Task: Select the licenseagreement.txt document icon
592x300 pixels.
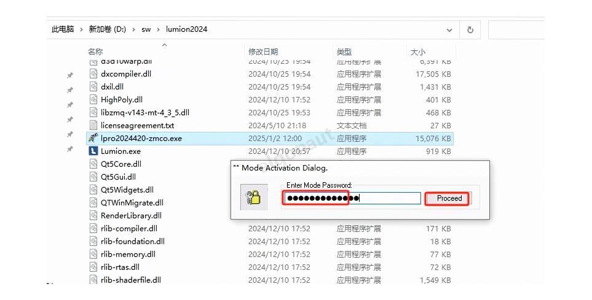Action: 93,125
